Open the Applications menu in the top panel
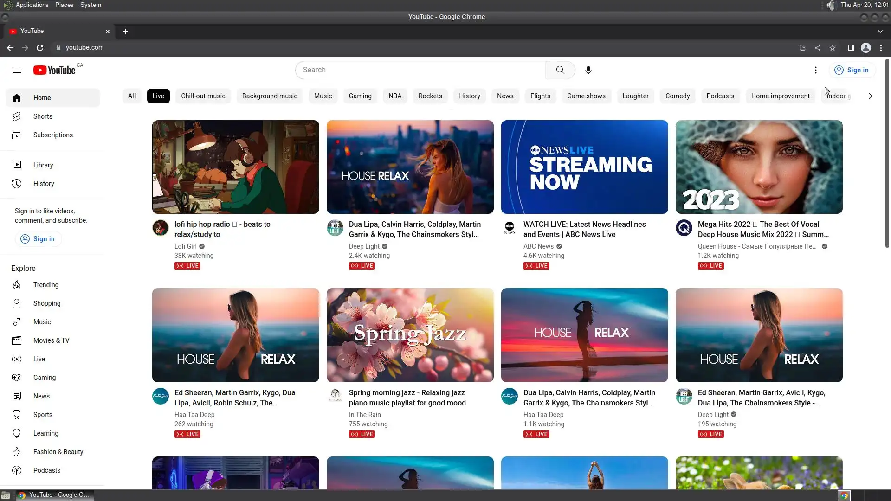Viewport: 891px width, 501px height. tap(32, 5)
